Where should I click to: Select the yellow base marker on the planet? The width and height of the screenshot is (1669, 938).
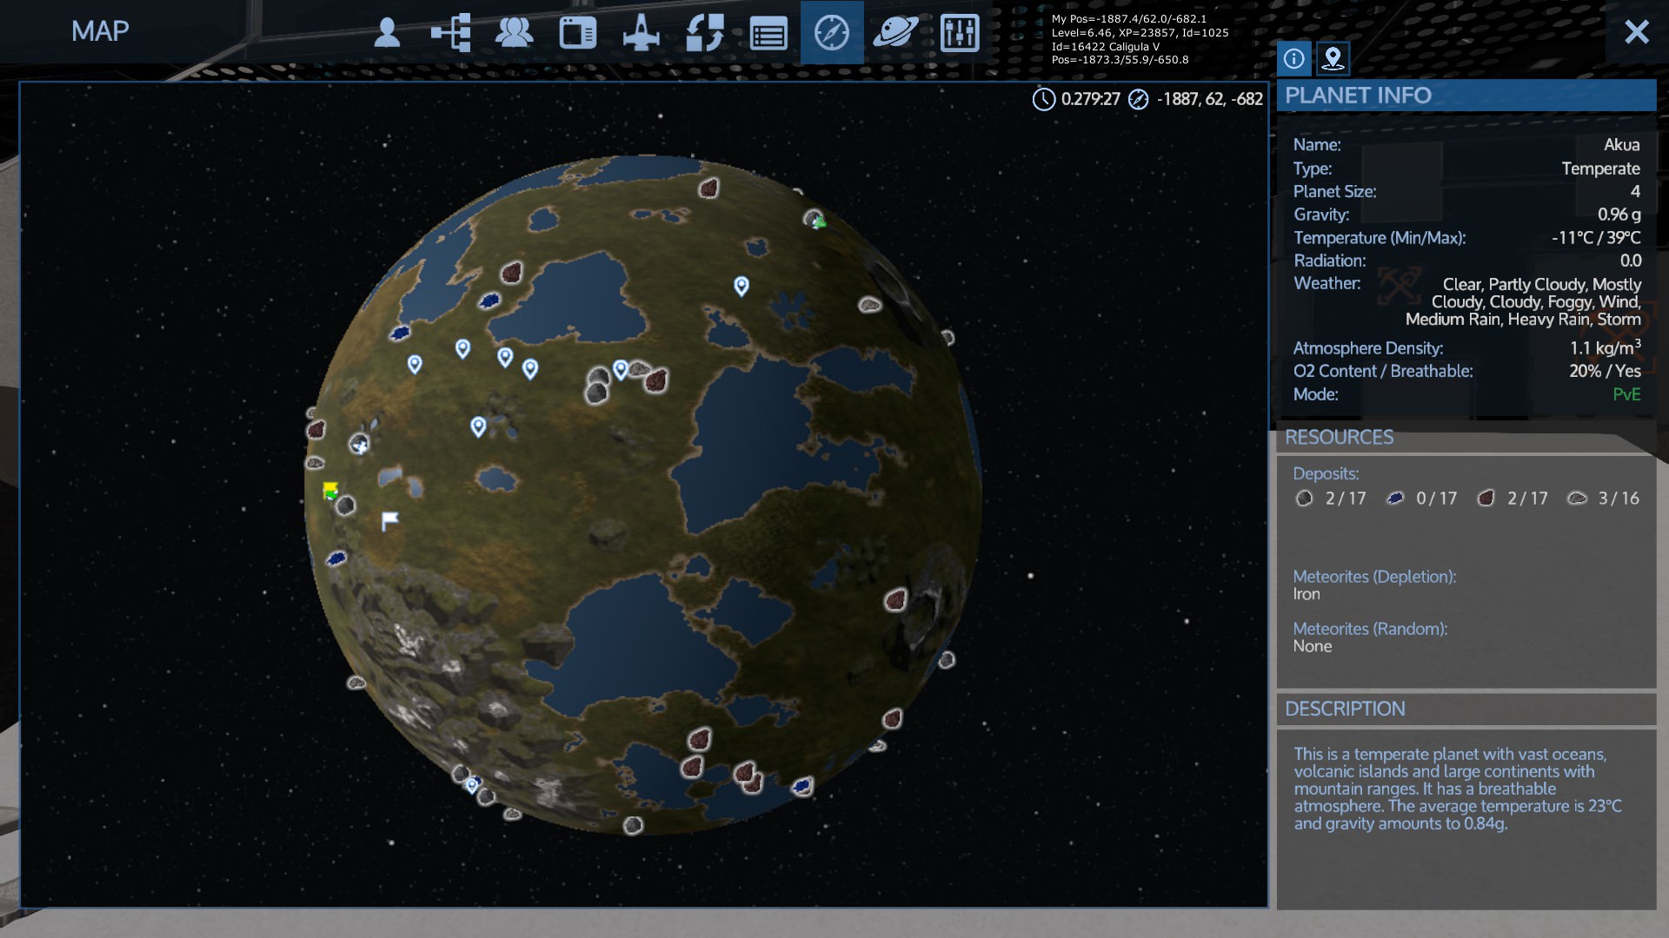330,490
